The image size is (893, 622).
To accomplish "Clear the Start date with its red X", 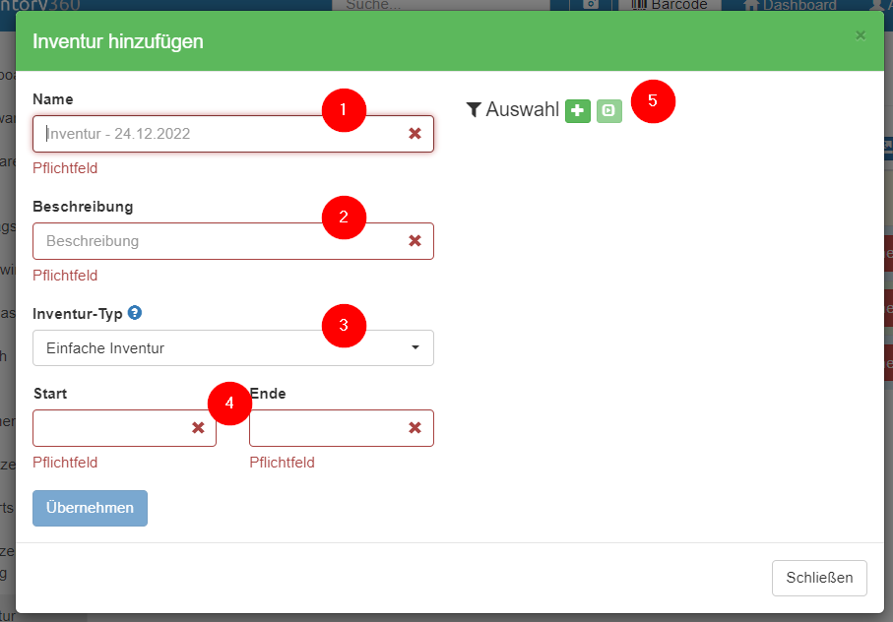I will 198,427.
